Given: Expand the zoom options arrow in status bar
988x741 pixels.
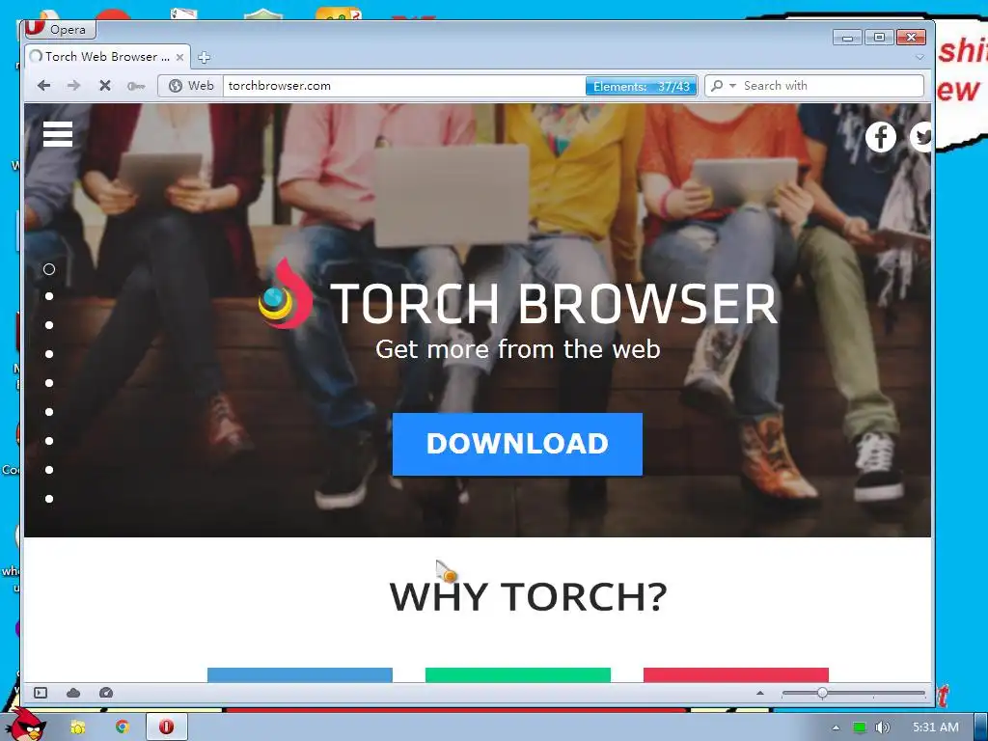Looking at the screenshot, I should point(760,693).
